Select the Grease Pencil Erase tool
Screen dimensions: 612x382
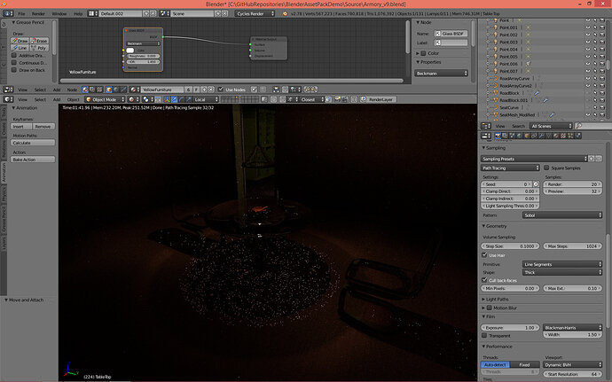point(39,41)
